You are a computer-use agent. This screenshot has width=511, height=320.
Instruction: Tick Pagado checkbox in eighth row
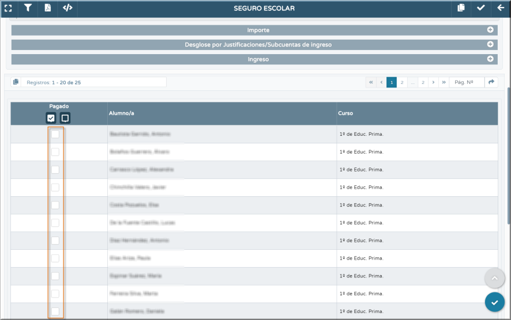[x=55, y=258]
